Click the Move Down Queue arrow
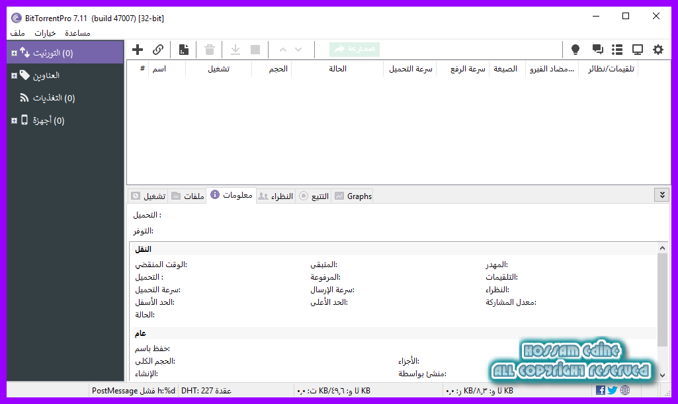Image resolution: width=678 pixels, height=404 pixels. click(x=298, y=50)
